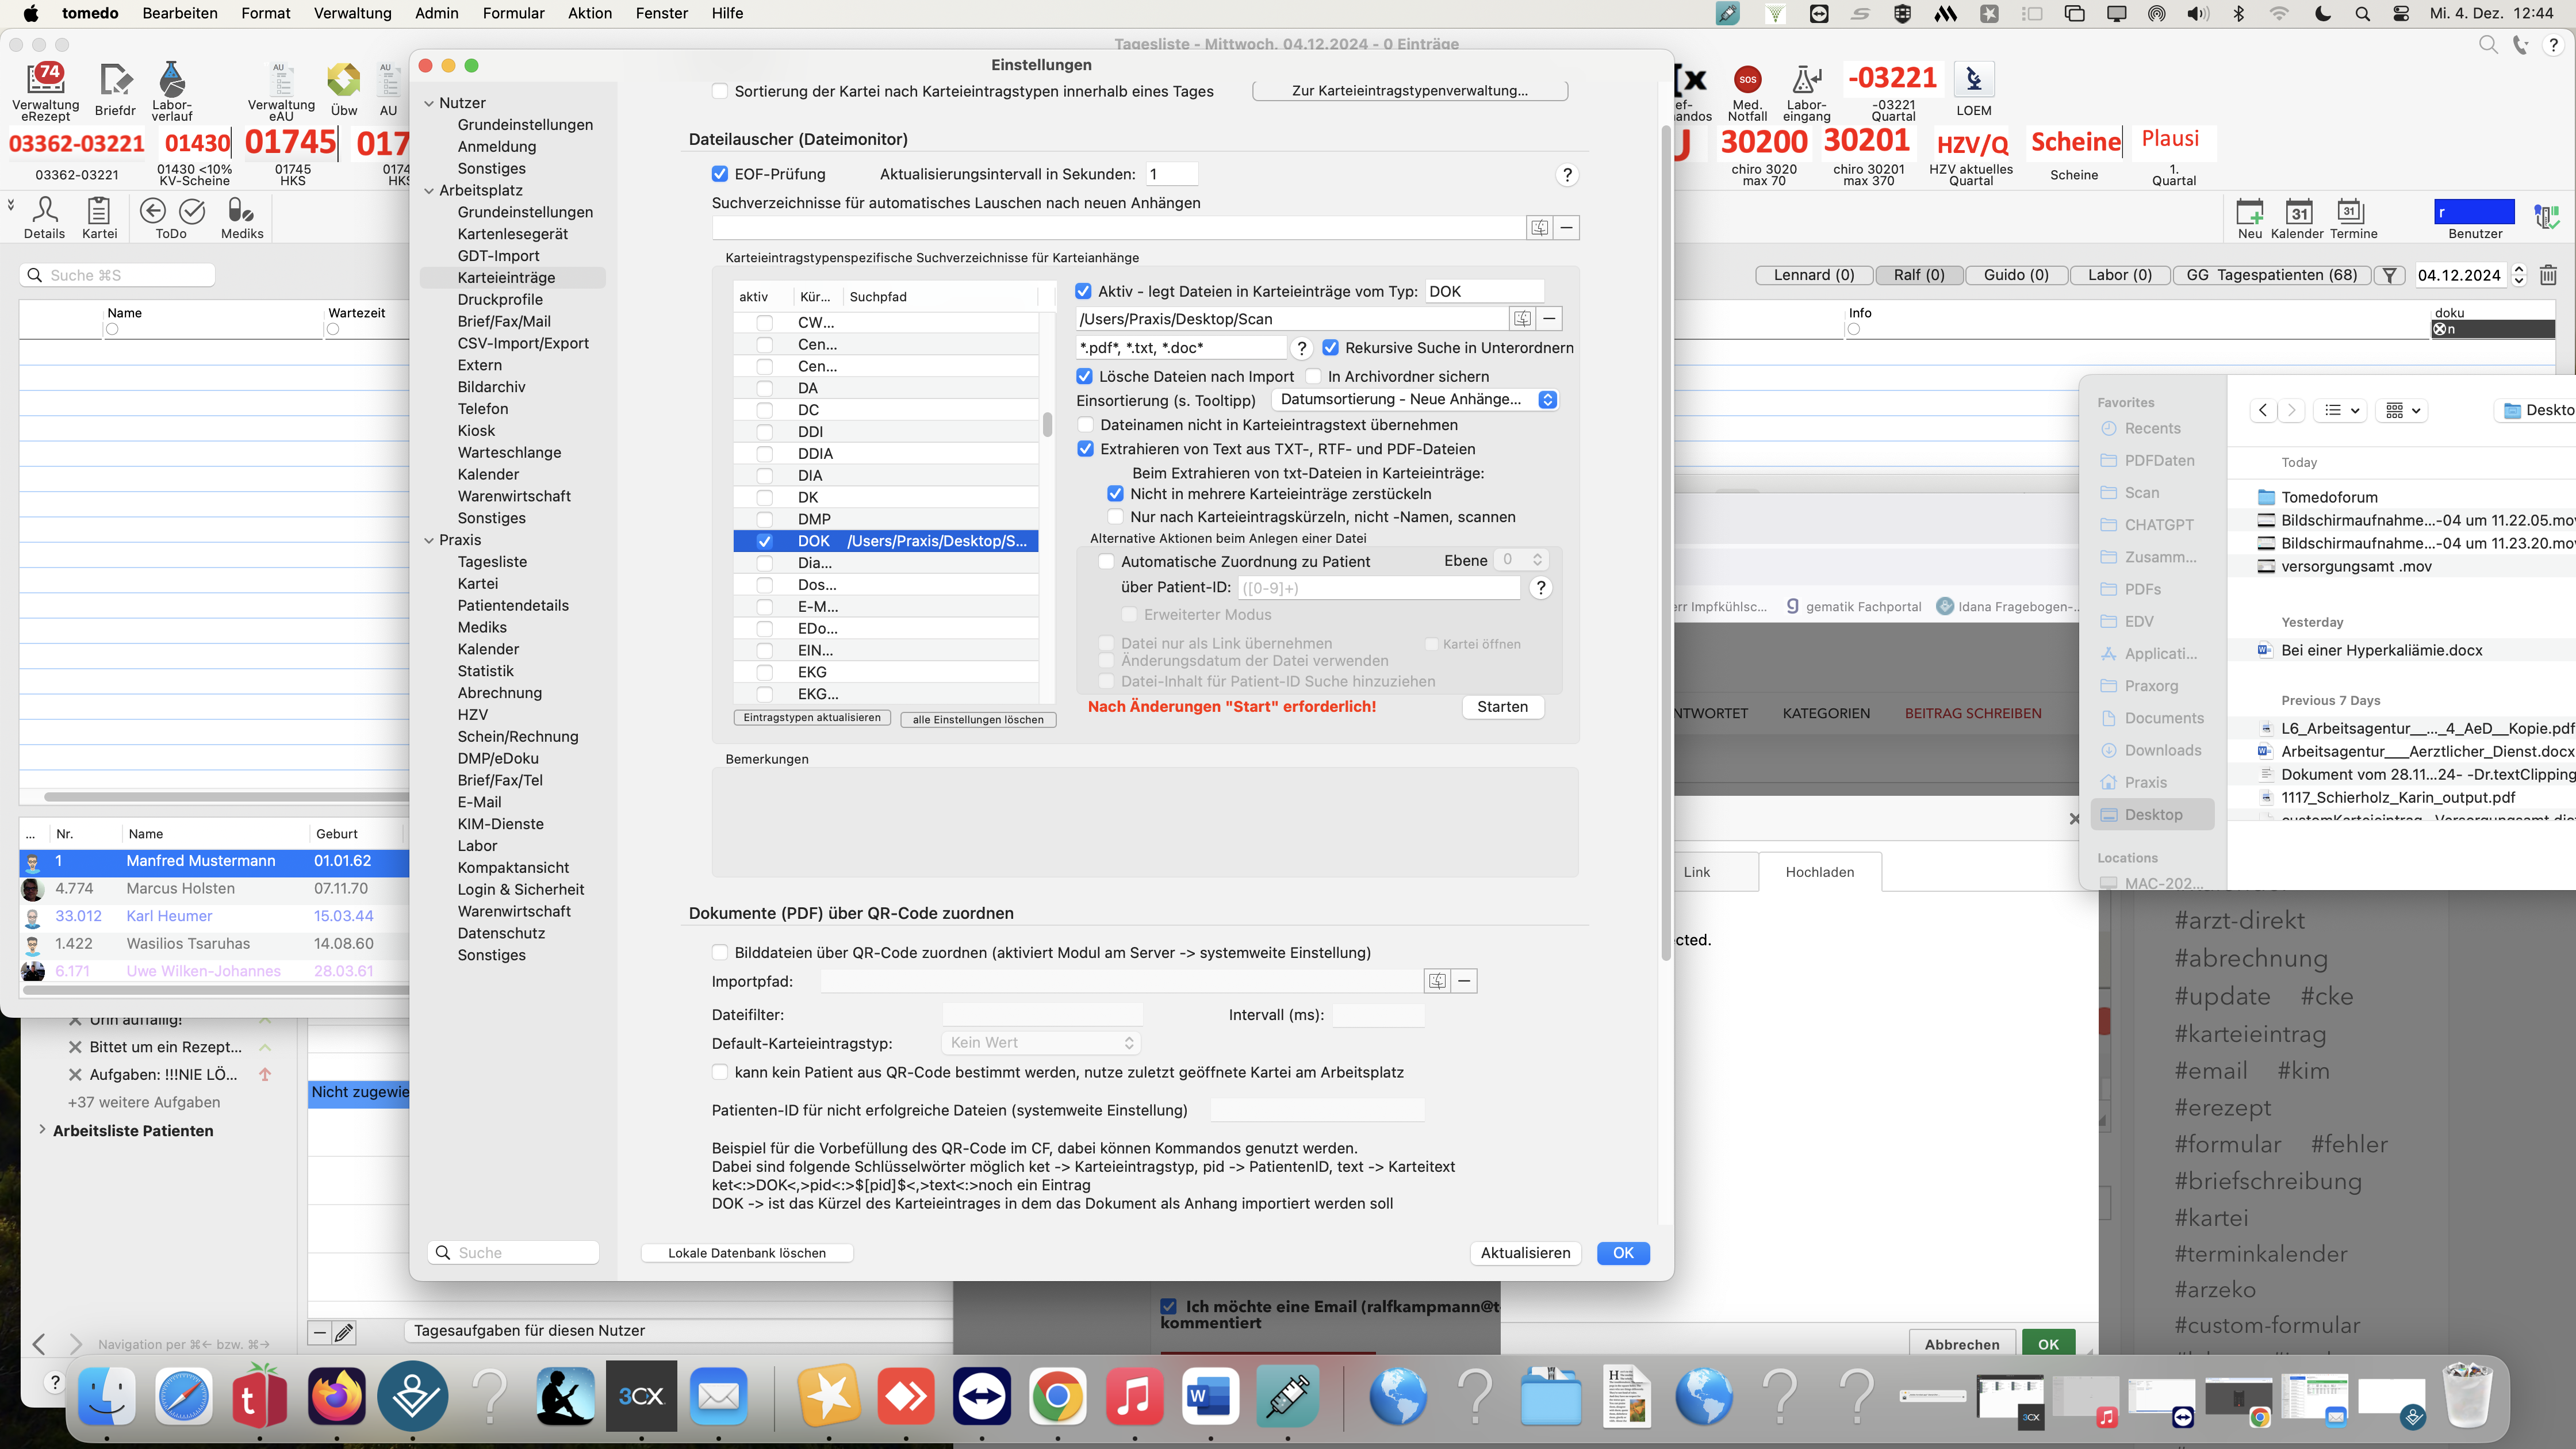Click Ebene stepper control
Screen dimensions: 2576x1449
(1537, 560)
